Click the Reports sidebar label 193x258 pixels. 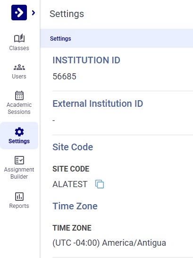(19, 206)
